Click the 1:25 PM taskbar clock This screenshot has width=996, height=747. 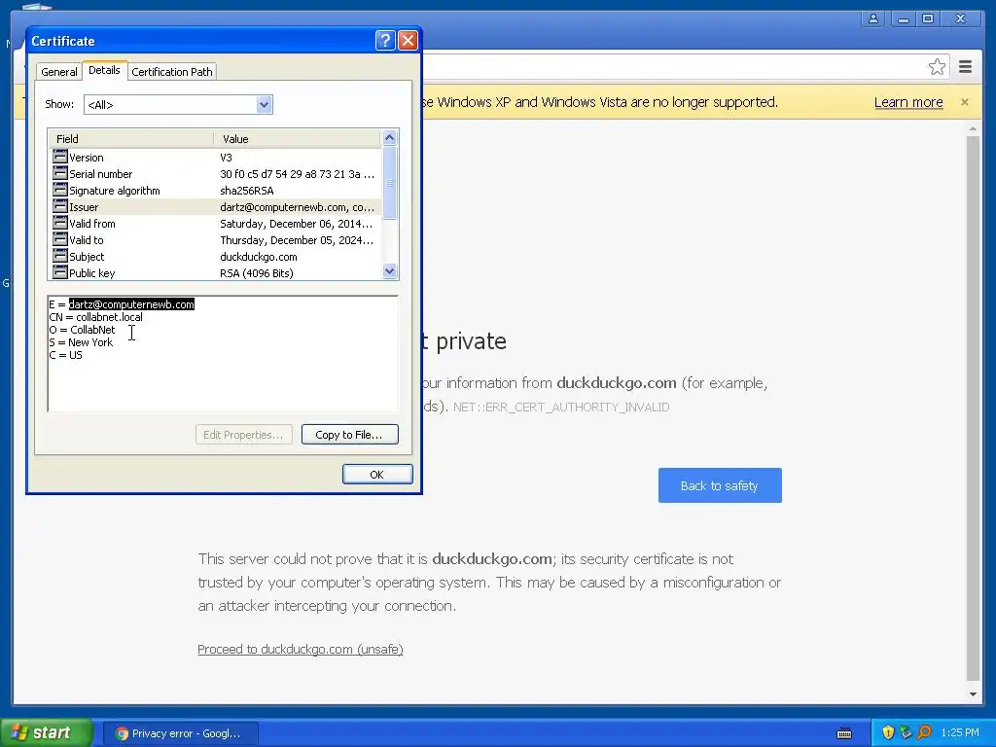(960, 732)
